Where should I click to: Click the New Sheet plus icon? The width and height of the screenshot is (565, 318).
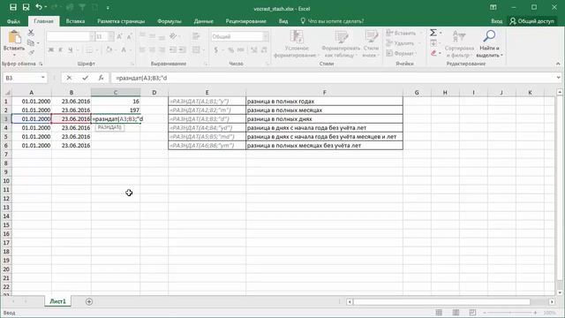coord(89,301)
